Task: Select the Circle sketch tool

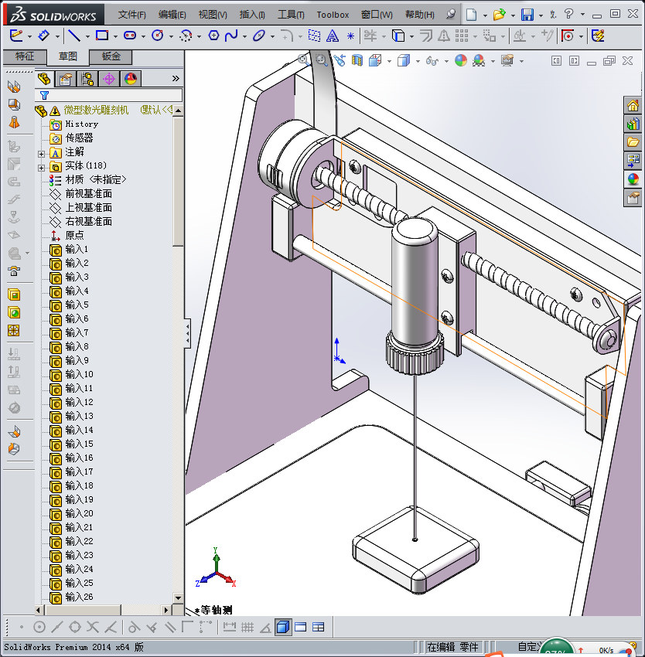Action: [158, 36]
